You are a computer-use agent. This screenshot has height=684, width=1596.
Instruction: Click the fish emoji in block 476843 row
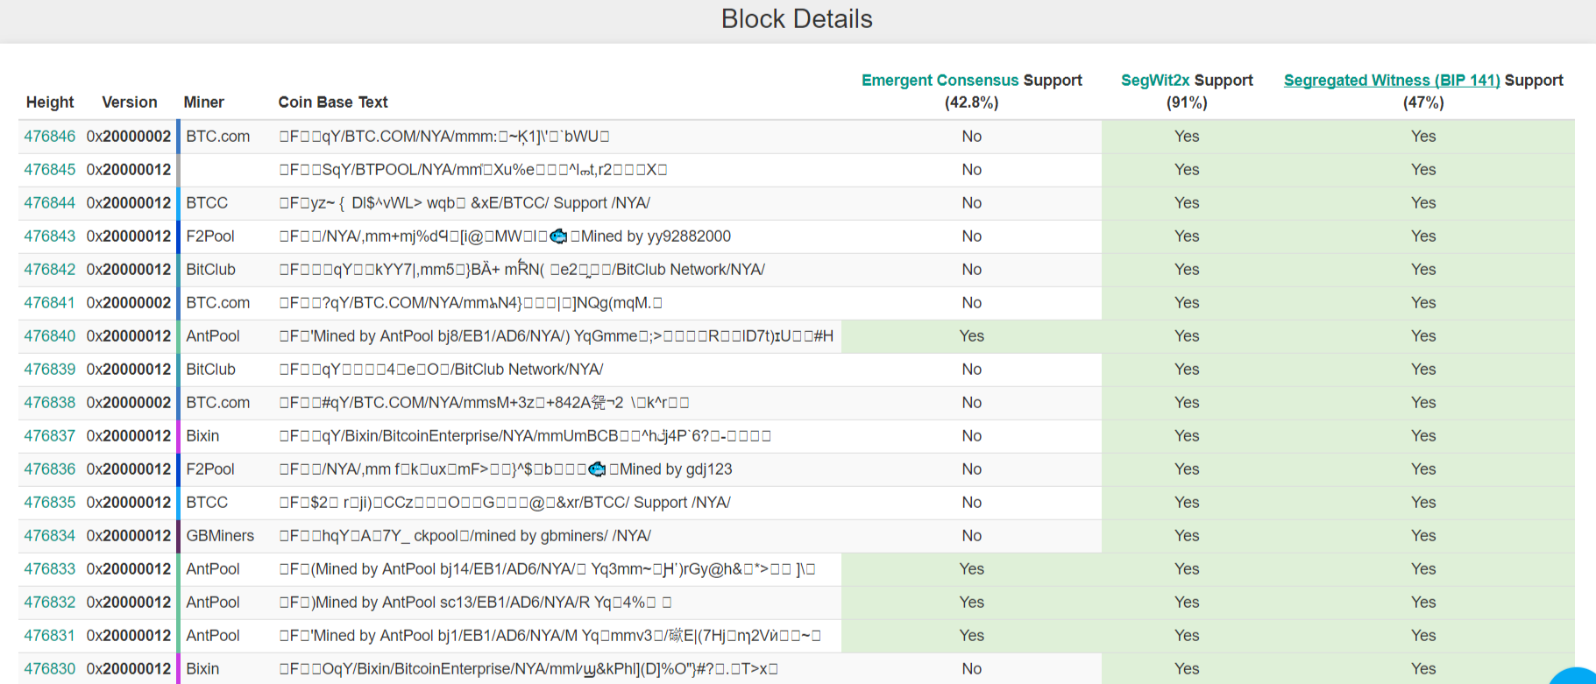pos(558,236)
